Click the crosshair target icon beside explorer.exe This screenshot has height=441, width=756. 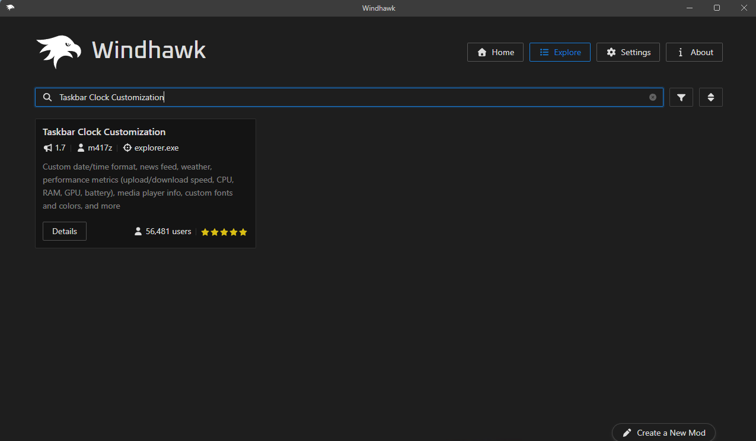coord(127,148)
